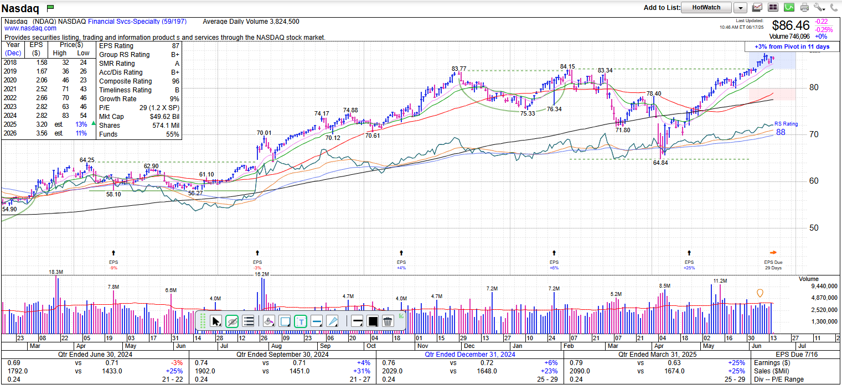Select the horizontal line drawing tool
842x385 pixels.
point(317,321)
